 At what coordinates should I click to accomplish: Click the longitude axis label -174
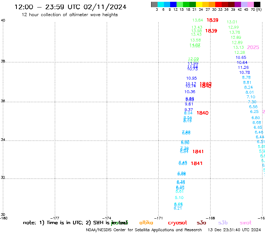(x=107, y=218)
